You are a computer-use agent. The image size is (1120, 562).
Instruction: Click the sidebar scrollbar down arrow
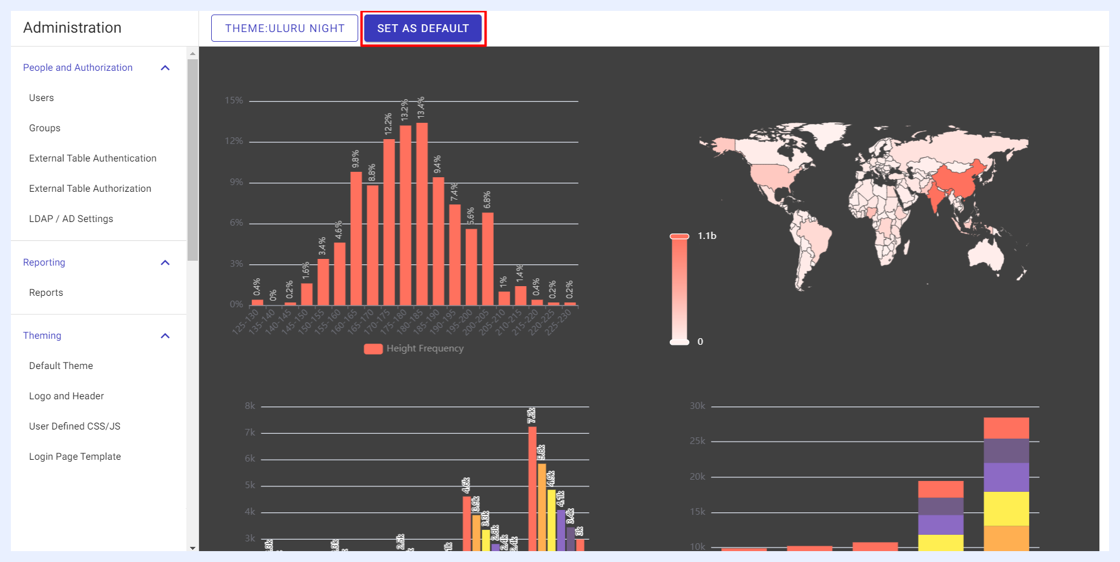192,548
